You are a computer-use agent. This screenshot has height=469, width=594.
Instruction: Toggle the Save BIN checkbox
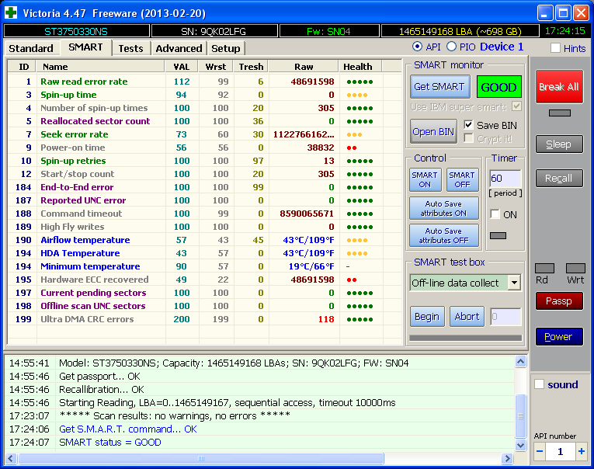click(468, 125)
